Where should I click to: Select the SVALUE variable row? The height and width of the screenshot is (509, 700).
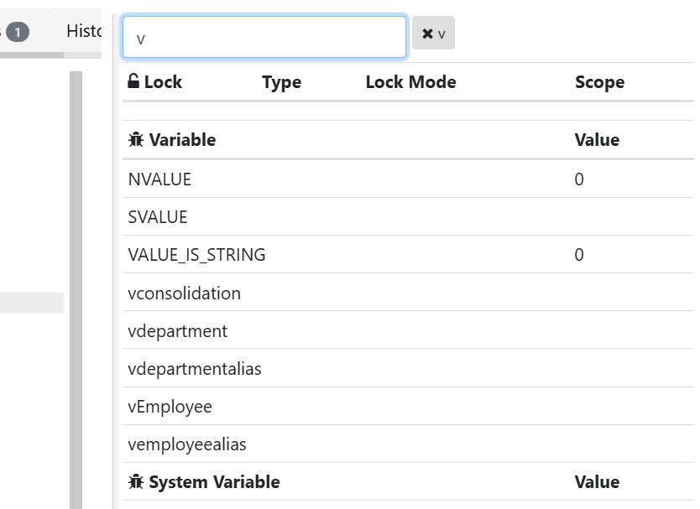click(x=408, y=217)
